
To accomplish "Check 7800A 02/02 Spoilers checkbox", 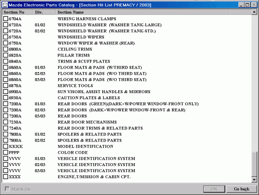I will point(6,140).
